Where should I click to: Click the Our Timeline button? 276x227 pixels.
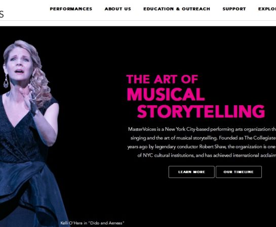click(x=239, y=172)
